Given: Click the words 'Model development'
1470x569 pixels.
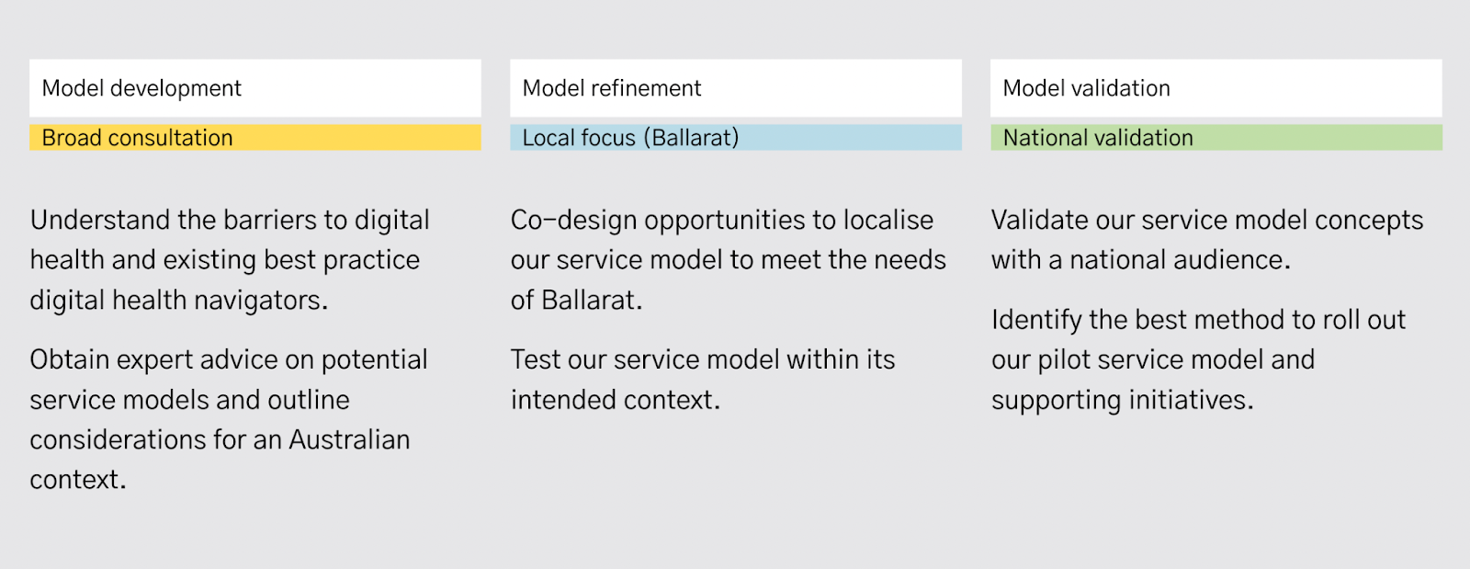Looking at the screenshot, I should 141,88.
